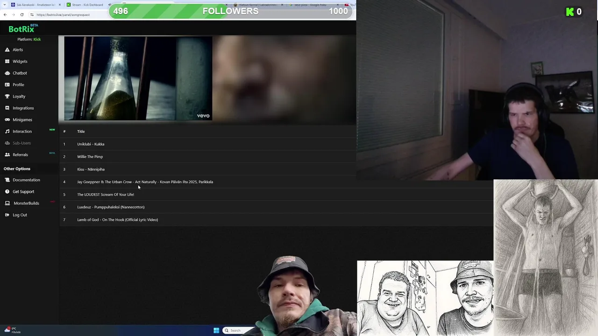598x336 pixels.
Task: Go to Profile in sidebar
Action: tap(18, 84)
